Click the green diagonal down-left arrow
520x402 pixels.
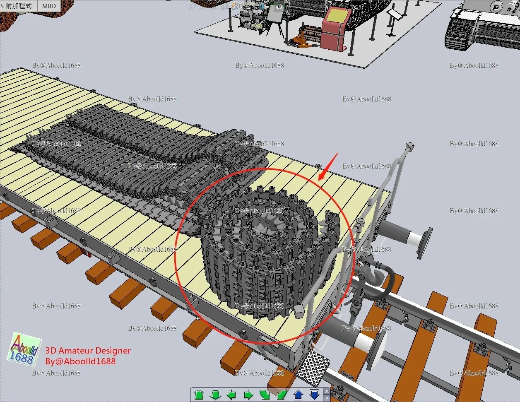tap(282, 395)
